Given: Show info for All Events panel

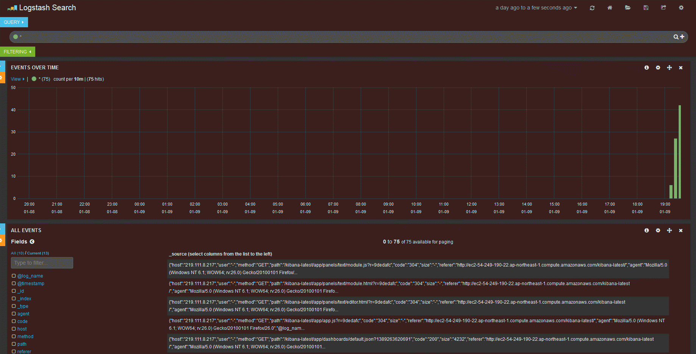Looking at the screenshot, I should (647, 230).
